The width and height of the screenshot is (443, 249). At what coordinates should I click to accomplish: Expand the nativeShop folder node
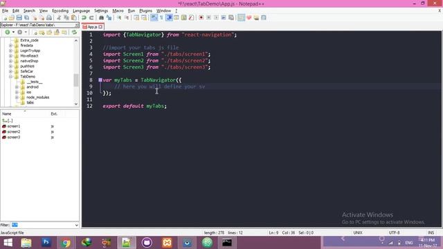tap(10, 61)
